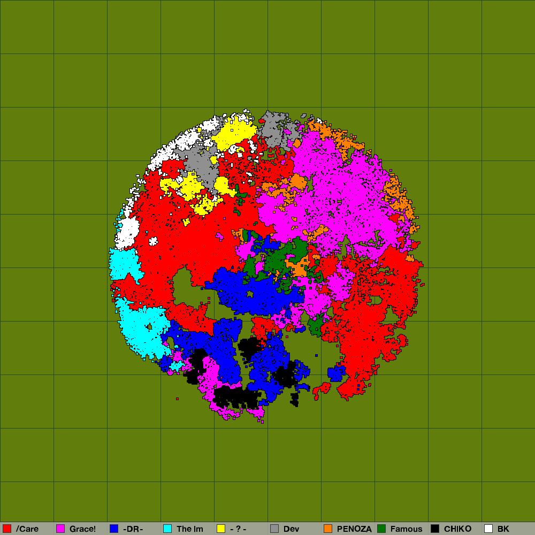Select the '-DR-' legend label
The width and height of the screenshot is (535, 535).
click(133, 529)
